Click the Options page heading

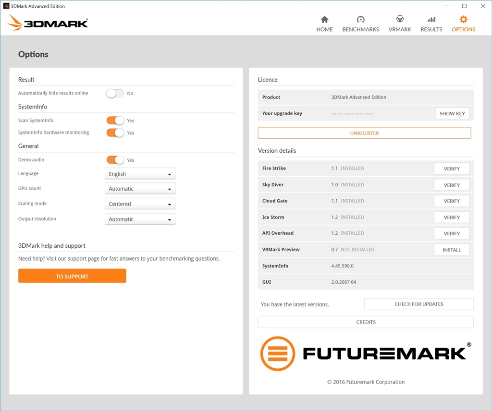(x=33, y=54)
